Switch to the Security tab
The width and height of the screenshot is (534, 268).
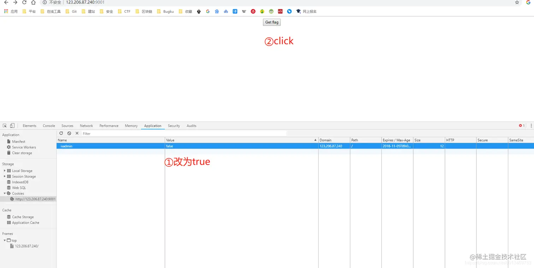[174, 126]
